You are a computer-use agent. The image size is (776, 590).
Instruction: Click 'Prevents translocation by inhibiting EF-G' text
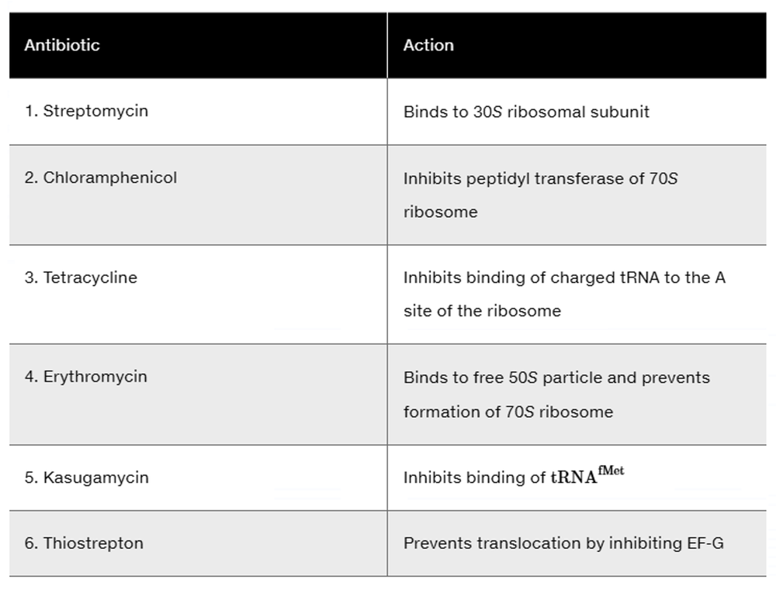[563, 543]
